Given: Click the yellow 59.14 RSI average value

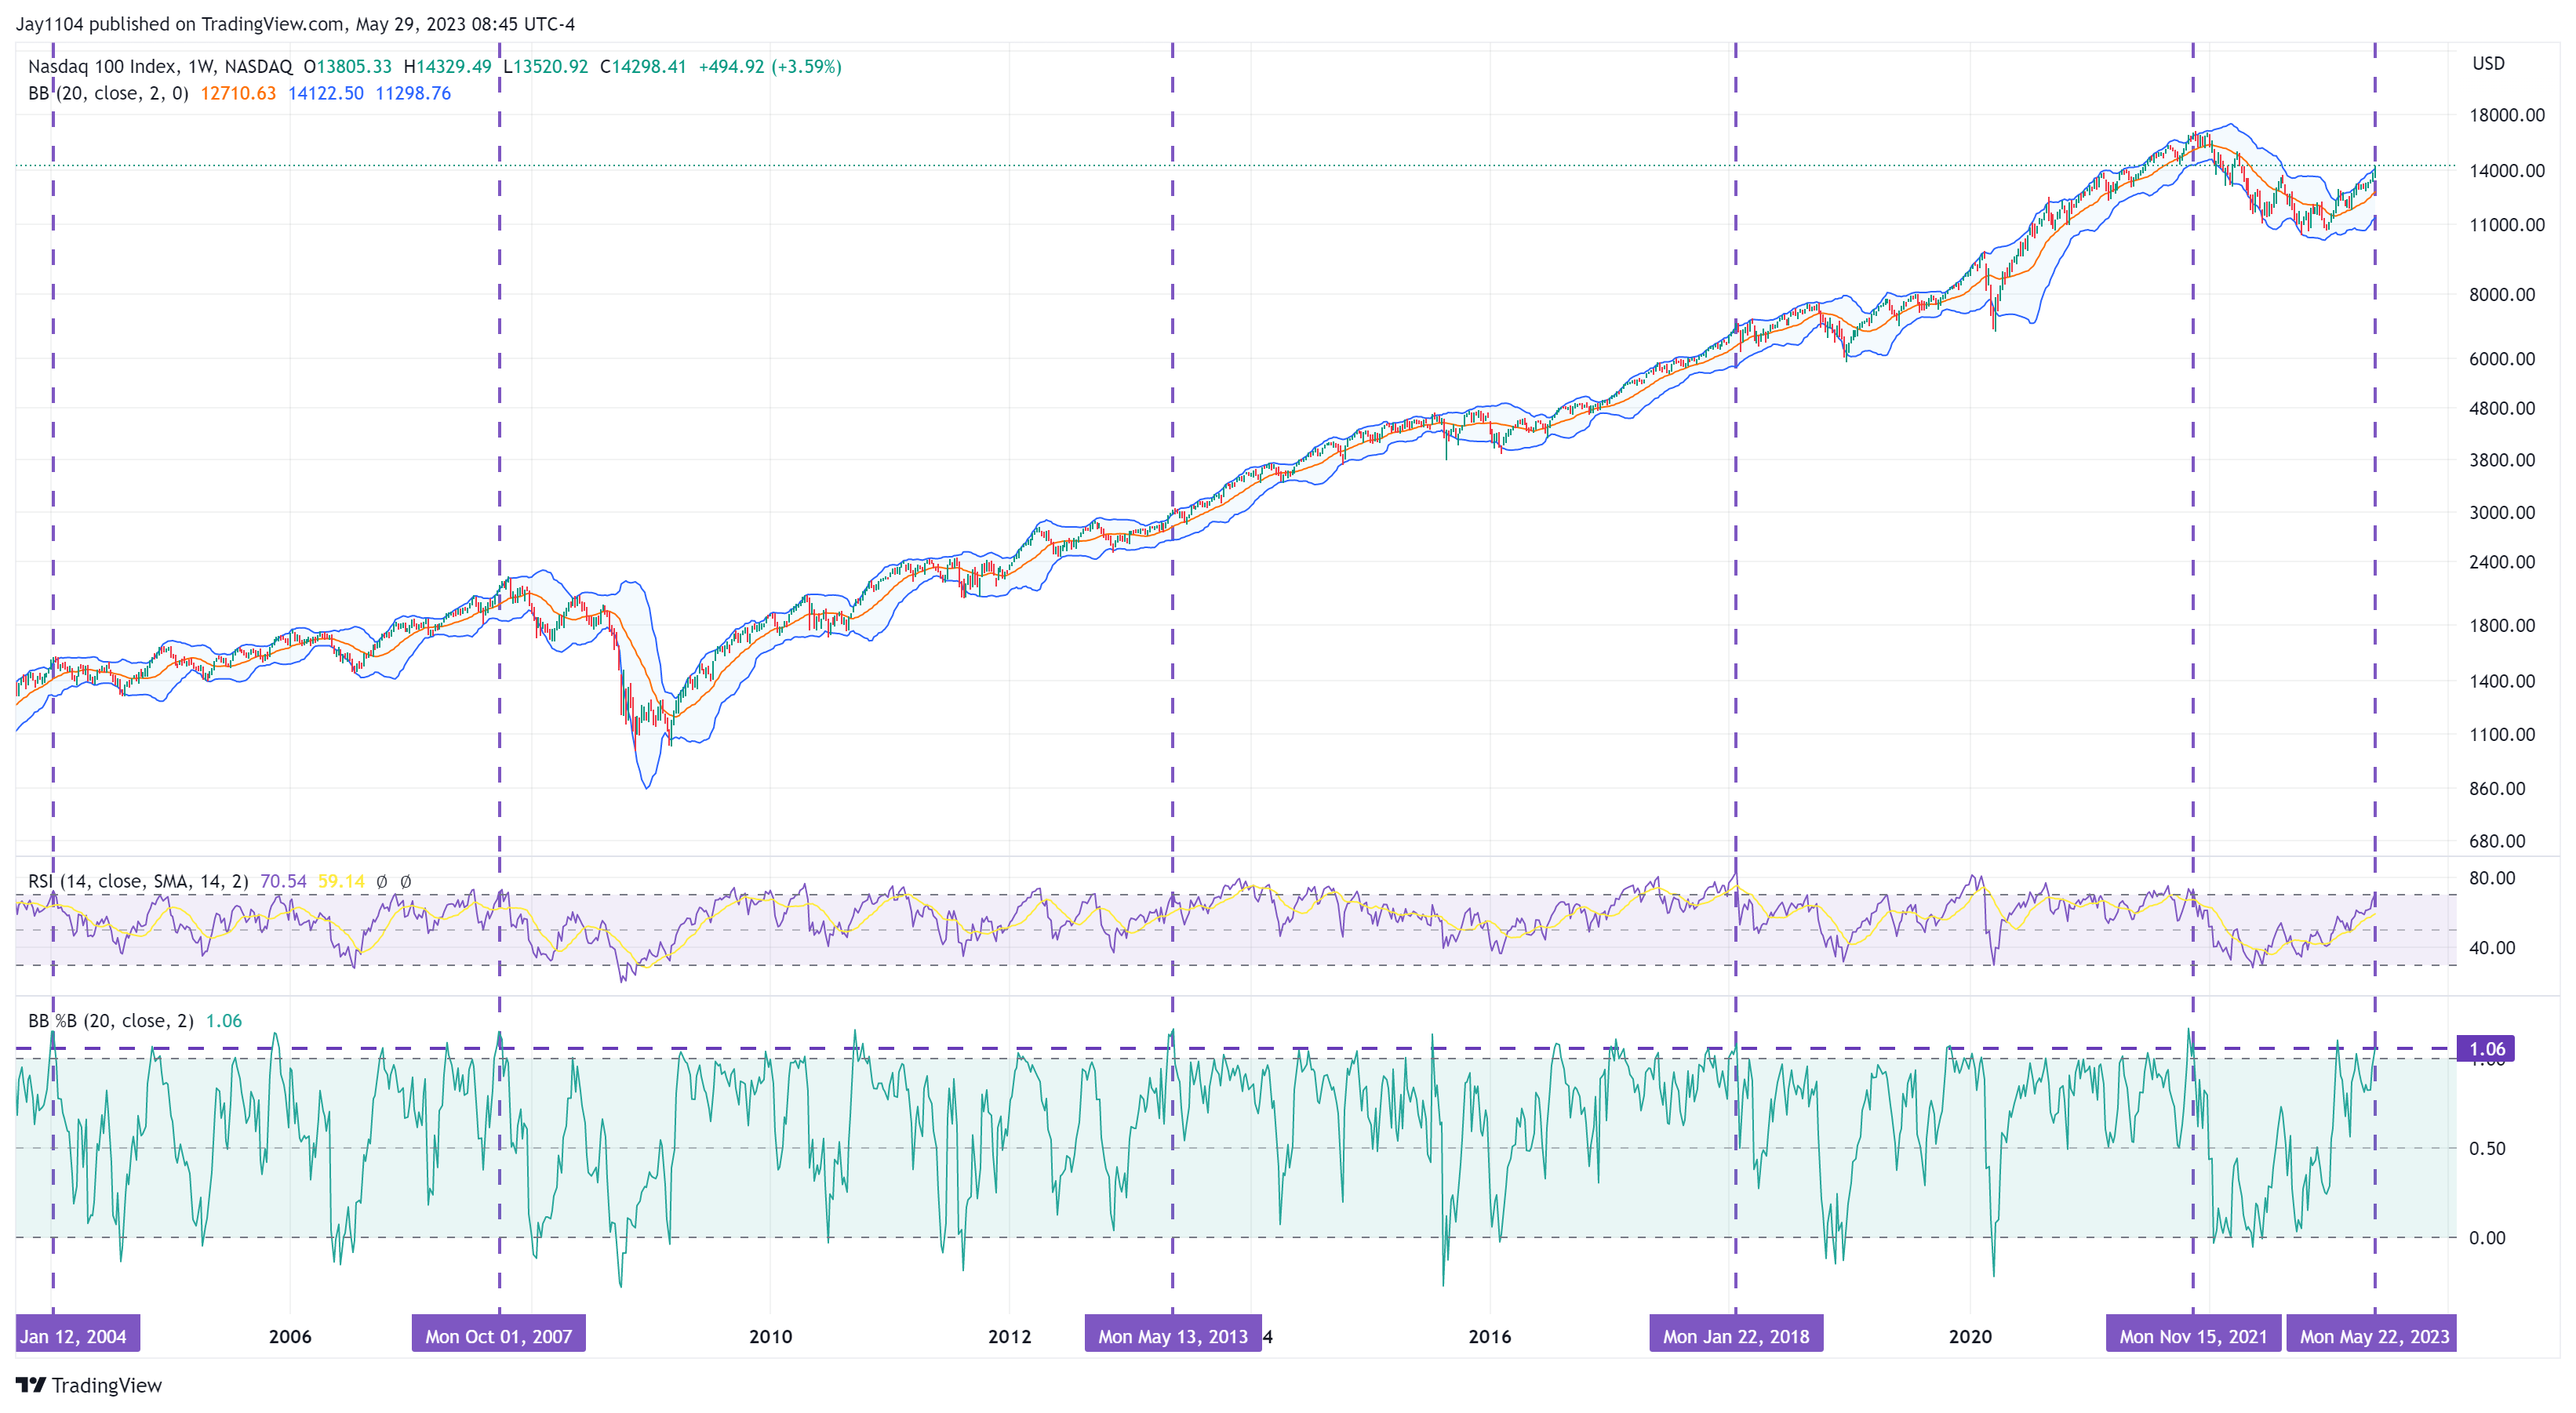Looking at the screenshot, I should (x=341, y=881).
